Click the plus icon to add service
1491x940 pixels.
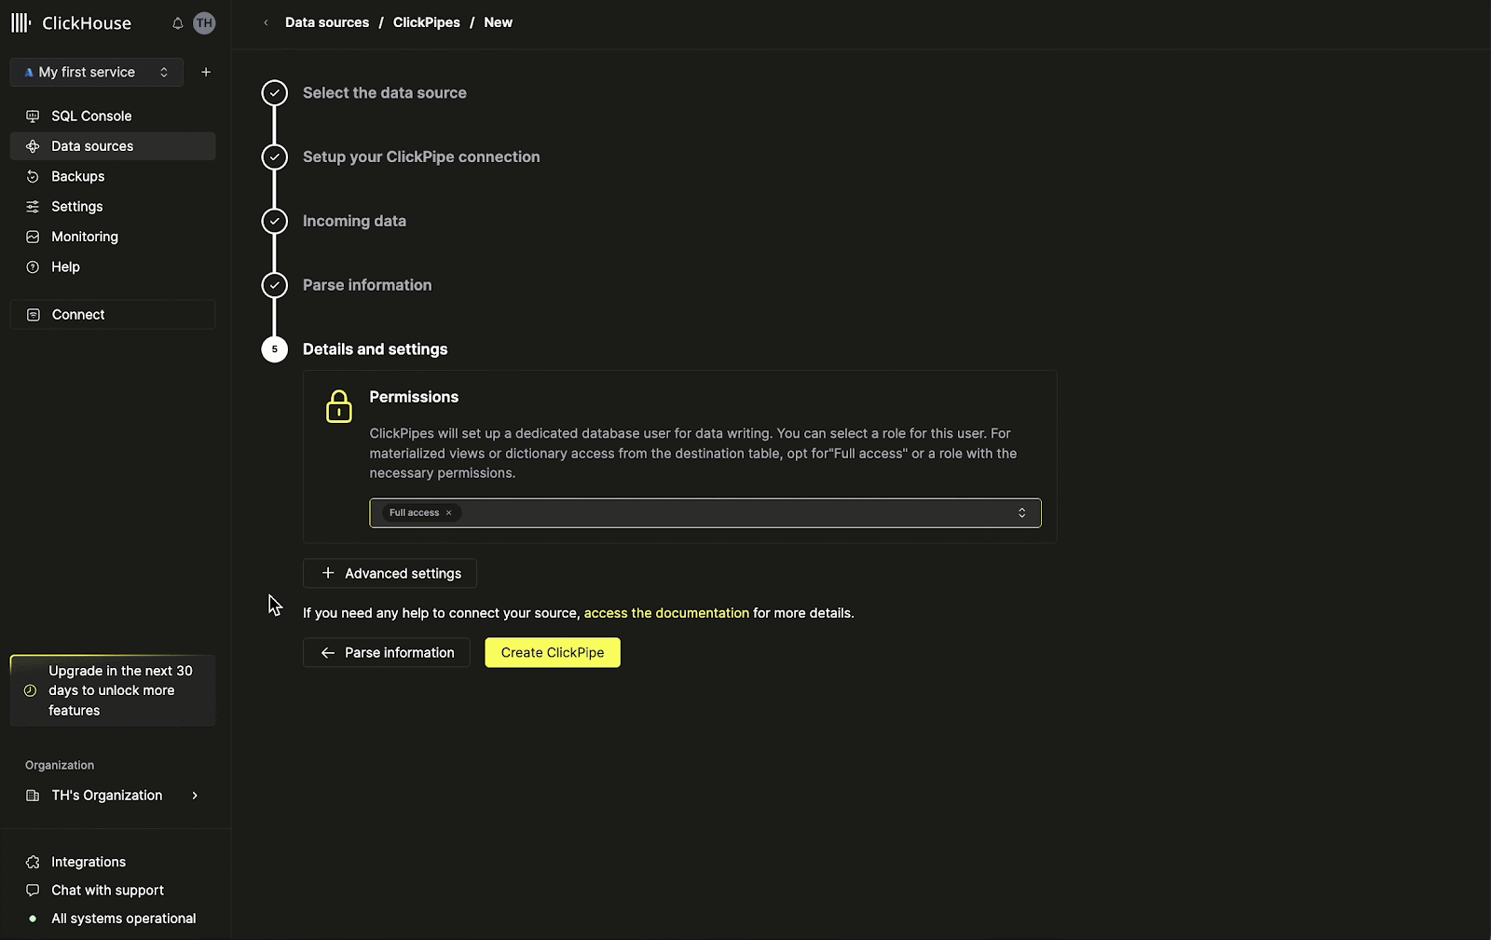tap(206, 72)
